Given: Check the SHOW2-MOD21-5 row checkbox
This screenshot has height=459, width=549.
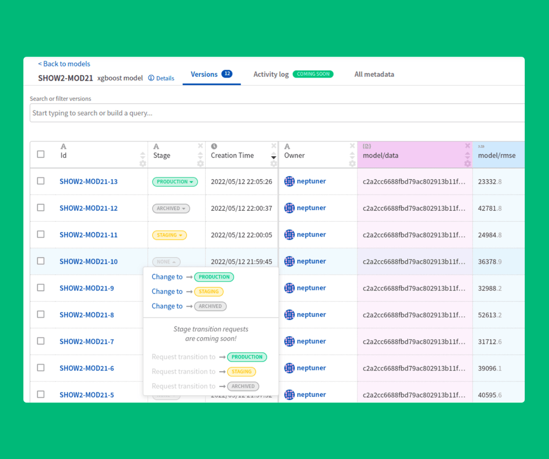Looking at the screenshot, I should click(41, 394).
